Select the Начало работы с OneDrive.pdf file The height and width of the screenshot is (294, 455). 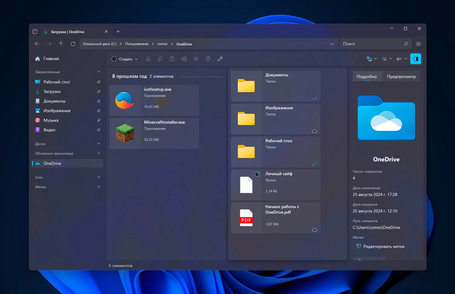[275, 218]
